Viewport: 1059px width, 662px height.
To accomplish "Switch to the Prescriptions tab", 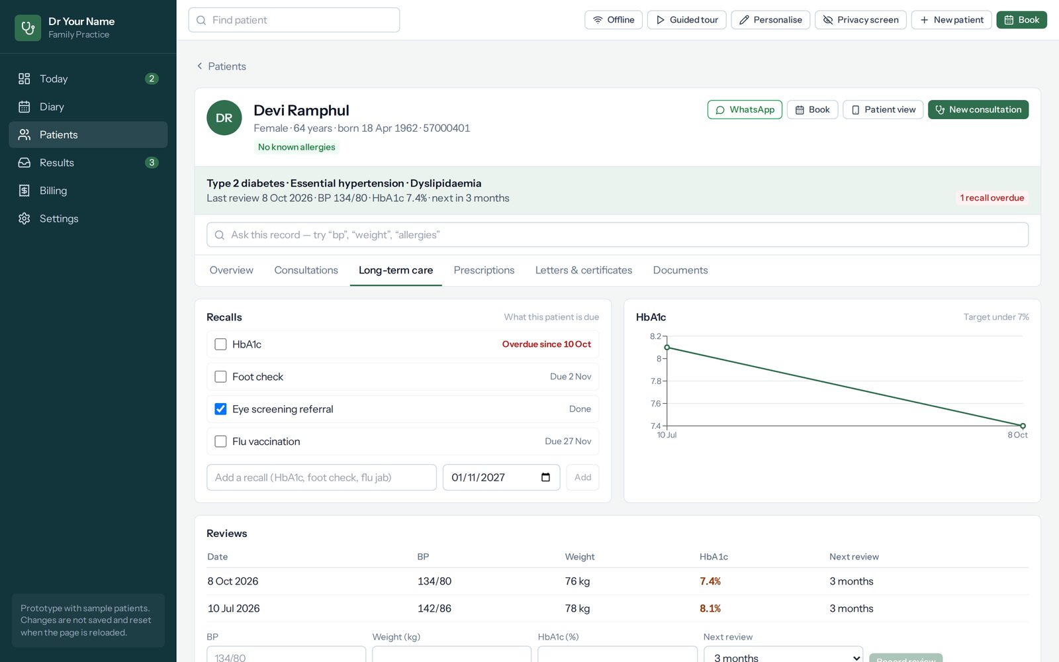I will click(484, 270).
